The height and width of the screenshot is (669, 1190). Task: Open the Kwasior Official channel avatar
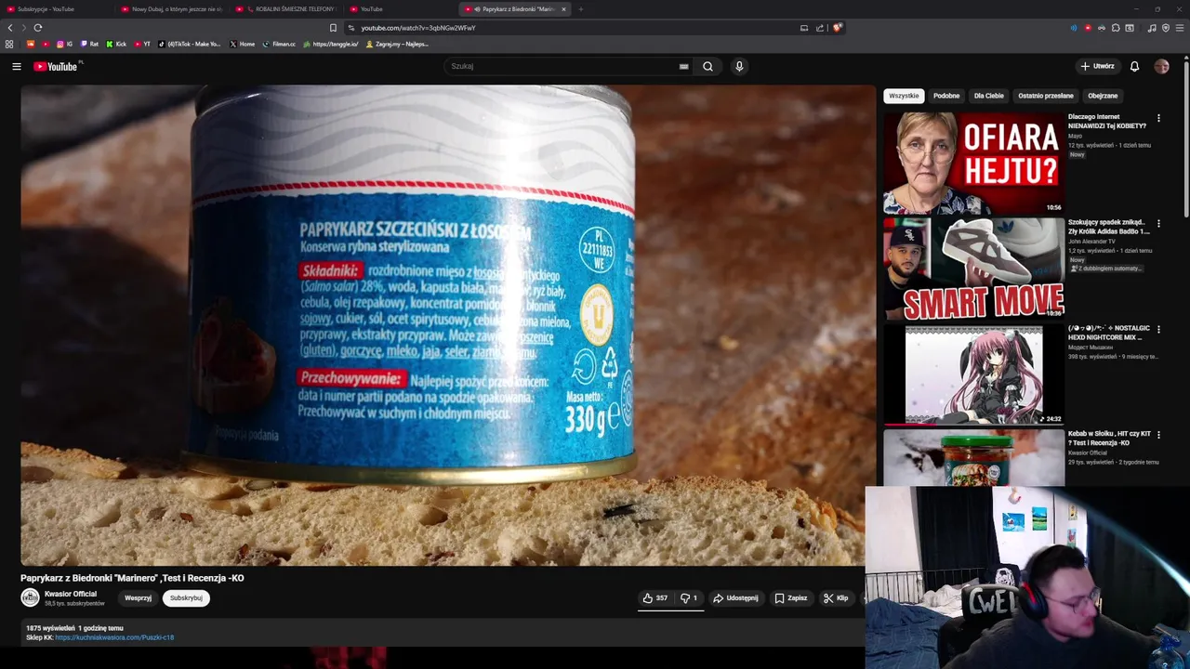click(30, 597)
